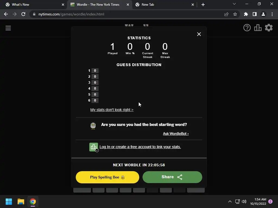This screenshot has width=278, height=208.
Task: Close the Statistics dialog with the X
Action: (x=199, y=34)
